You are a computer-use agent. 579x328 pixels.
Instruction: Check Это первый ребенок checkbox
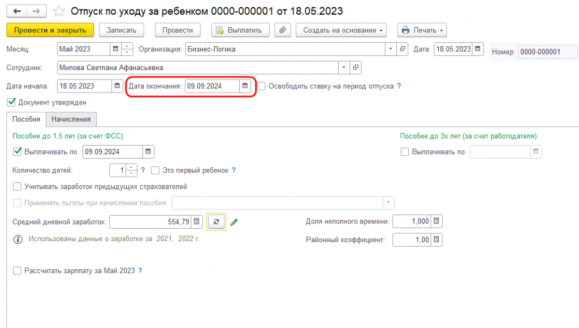tap(155, 170)
